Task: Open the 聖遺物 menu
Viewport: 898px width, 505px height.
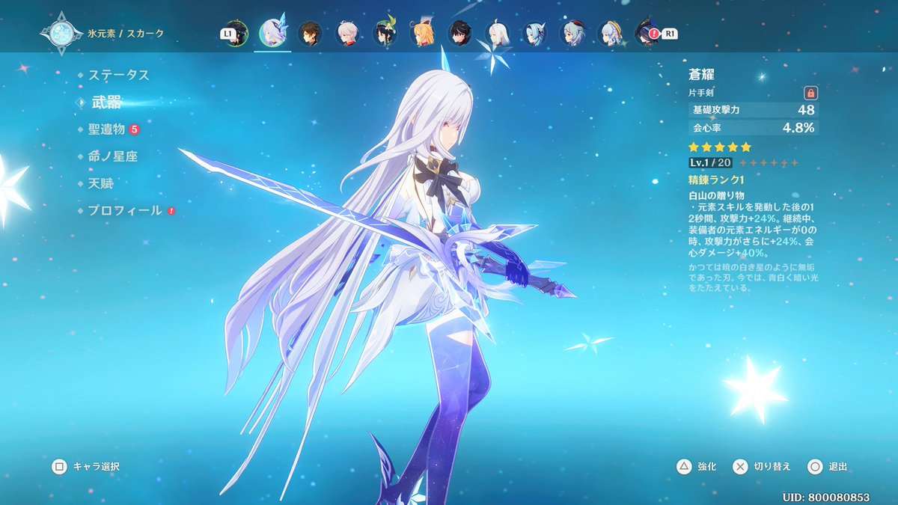Action: click(x=106, y=129)
